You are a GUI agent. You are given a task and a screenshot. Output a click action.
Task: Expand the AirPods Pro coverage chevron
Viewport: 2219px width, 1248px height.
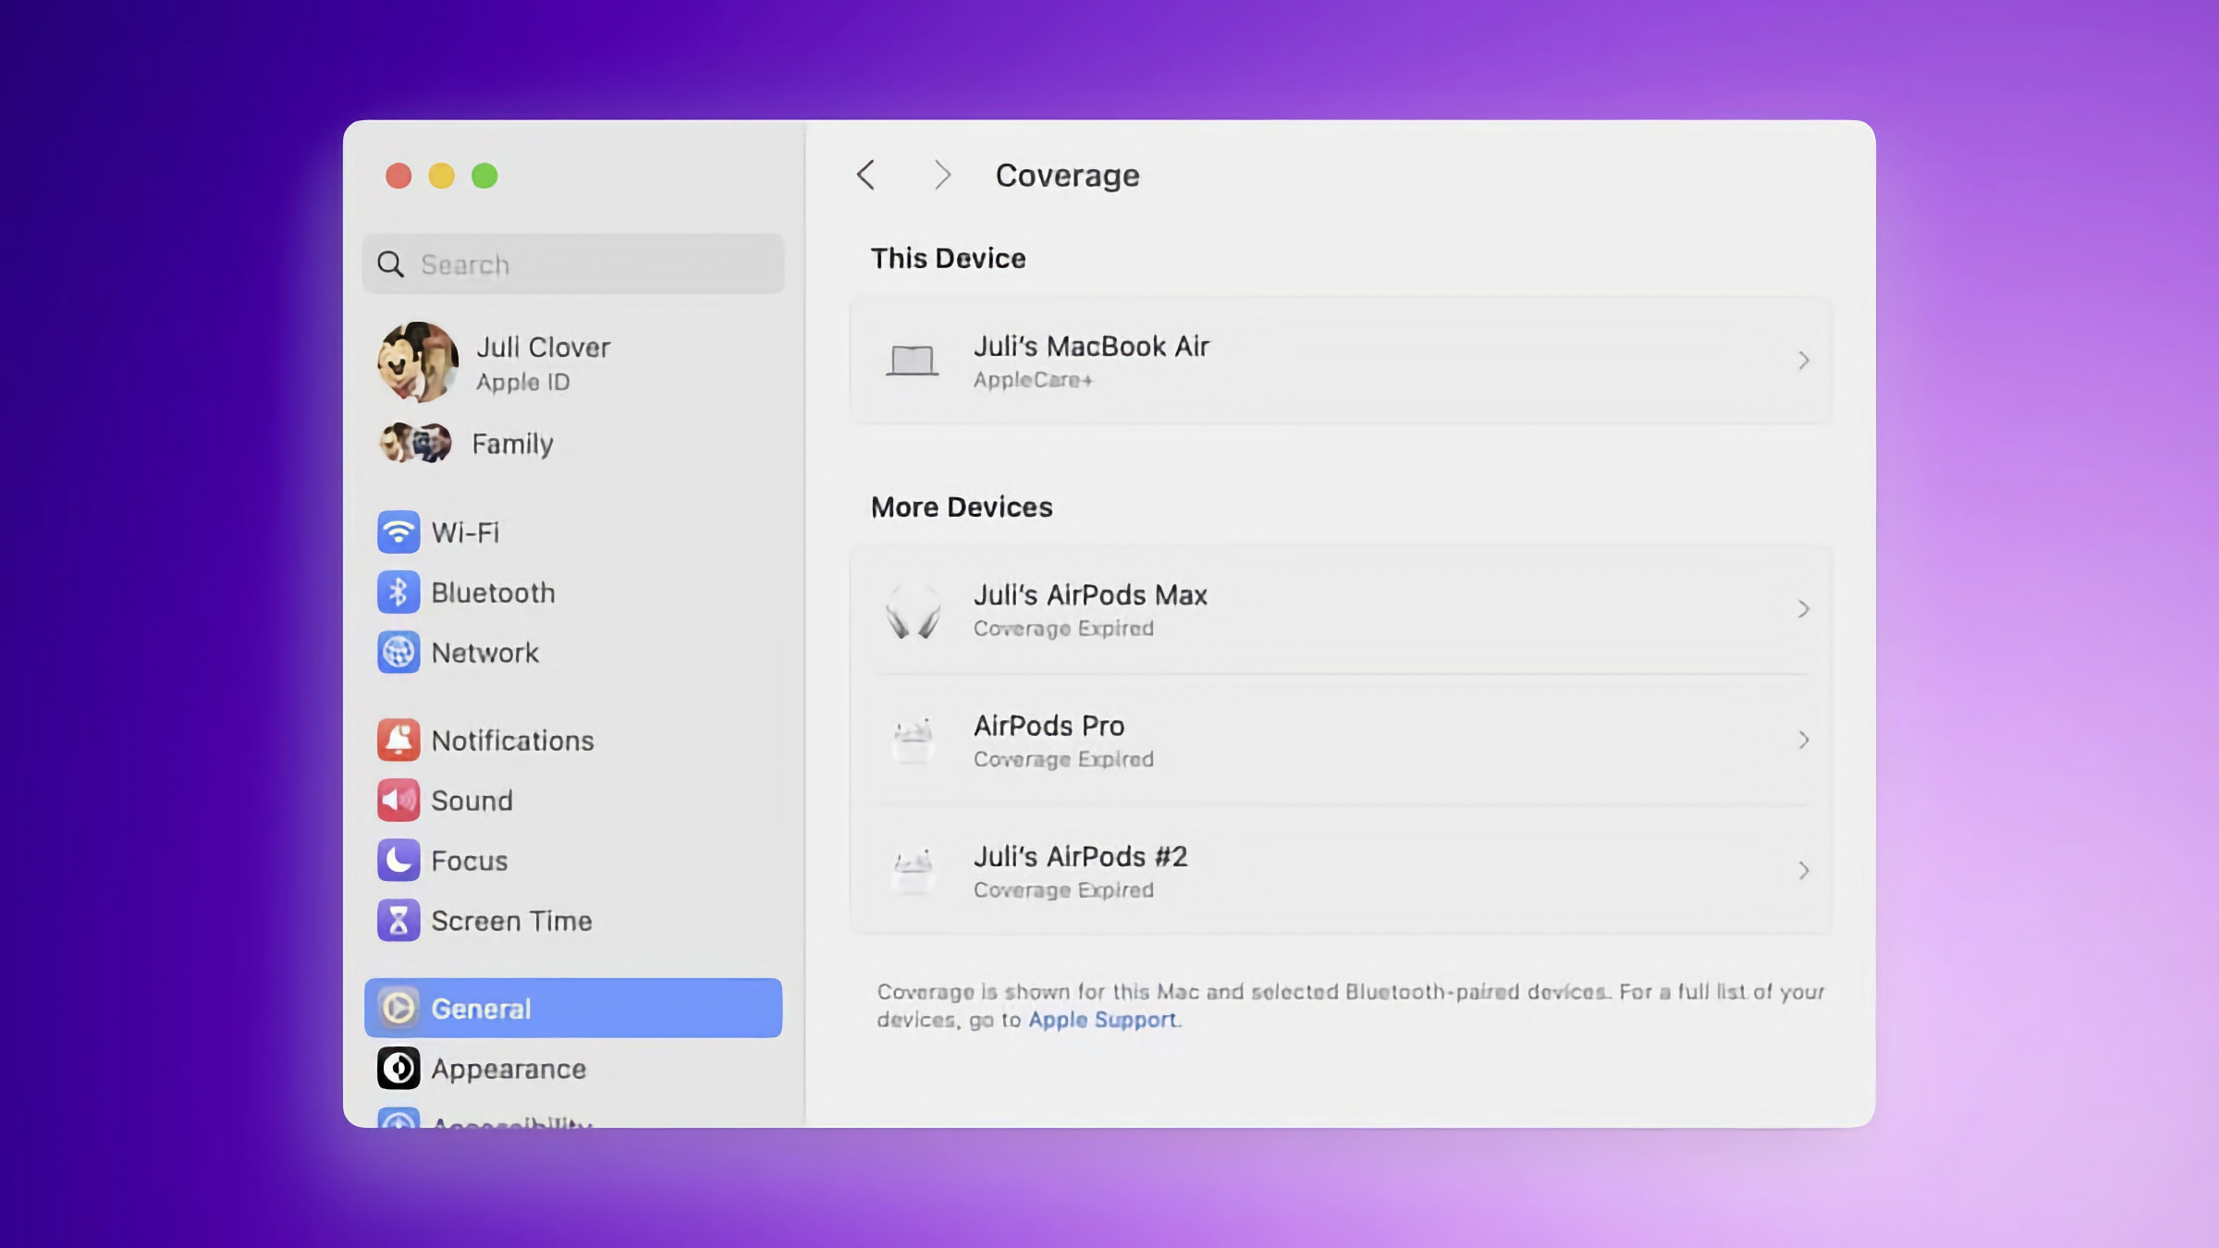click(x=1803, y=740)
